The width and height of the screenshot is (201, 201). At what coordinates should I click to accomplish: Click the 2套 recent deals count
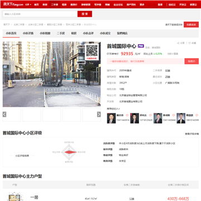167,76
